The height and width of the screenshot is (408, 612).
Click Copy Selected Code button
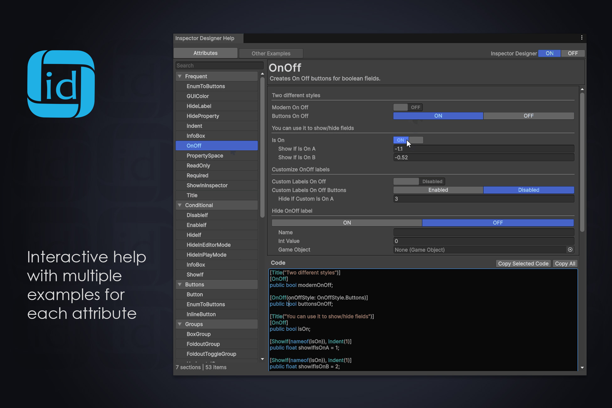tap(523, 264)
